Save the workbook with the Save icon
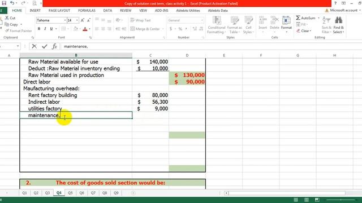Screen dimensions: 362x203 tap(4, 3)
